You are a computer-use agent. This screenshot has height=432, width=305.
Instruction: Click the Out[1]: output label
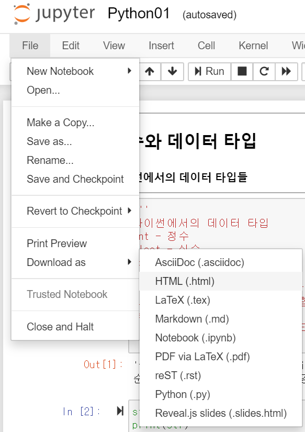pyautogui.click(x=103, y=364)
